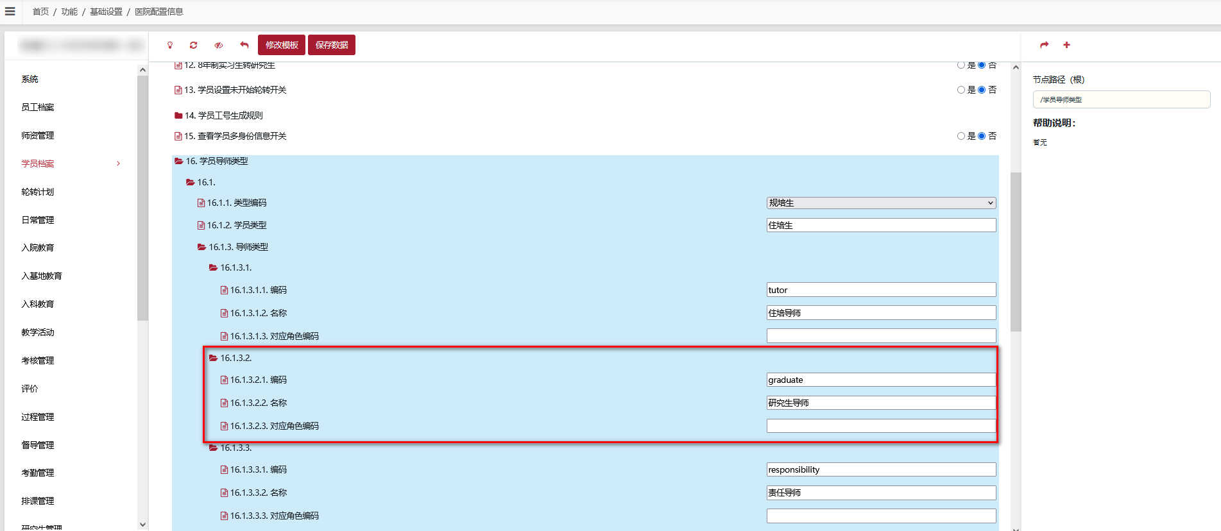
Task: Click document icon beside 16.1.3.3.3. 对应角色编码
Action: pyautogui.click(x=224, y=516)
